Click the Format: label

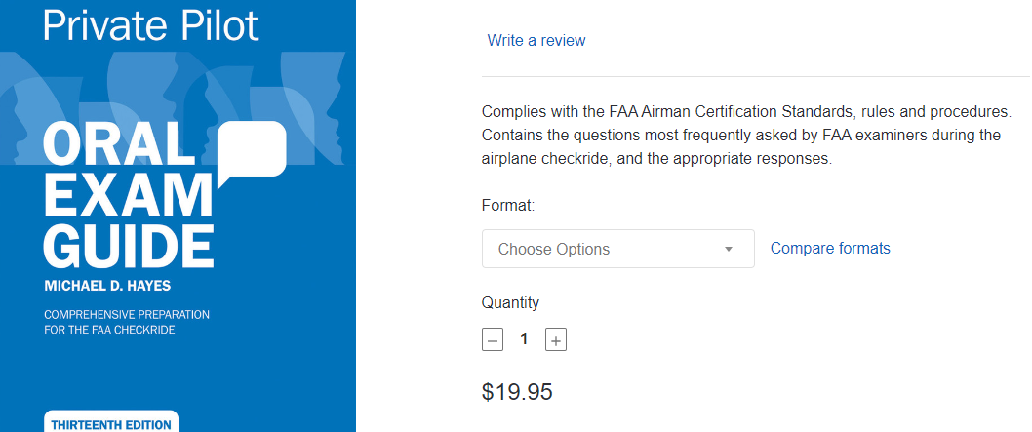[x=508, y=206]
